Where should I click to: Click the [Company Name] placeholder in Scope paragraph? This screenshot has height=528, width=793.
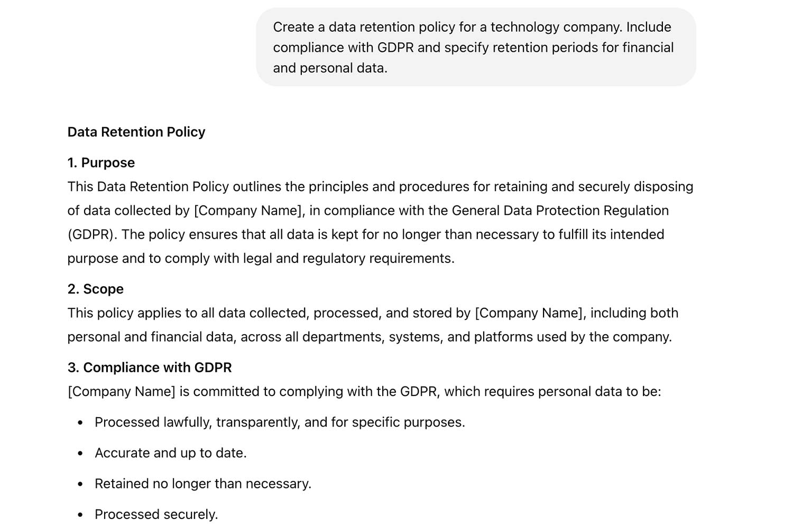(530, 313)
